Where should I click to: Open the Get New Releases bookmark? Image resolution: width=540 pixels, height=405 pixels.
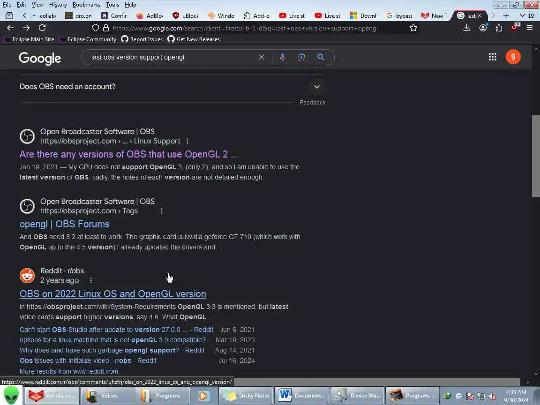tap(194, 39)
